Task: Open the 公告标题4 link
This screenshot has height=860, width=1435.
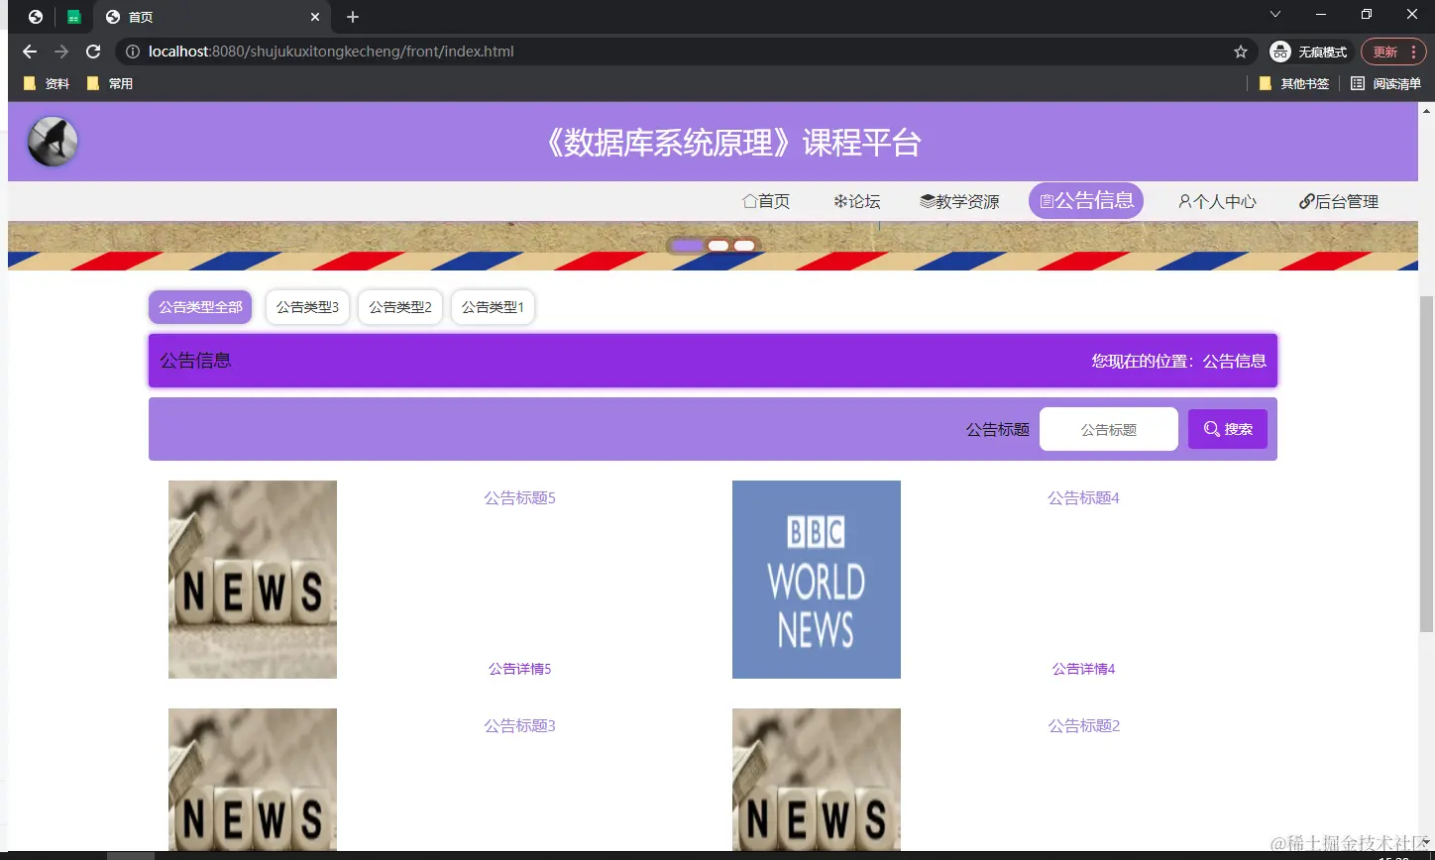Action: [1084, 497]
